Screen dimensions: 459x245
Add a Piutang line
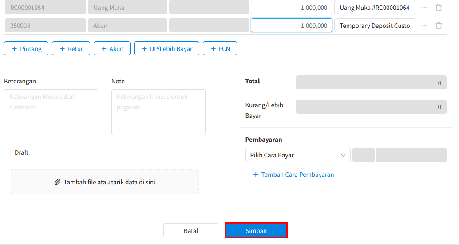[x=26, y=48]
